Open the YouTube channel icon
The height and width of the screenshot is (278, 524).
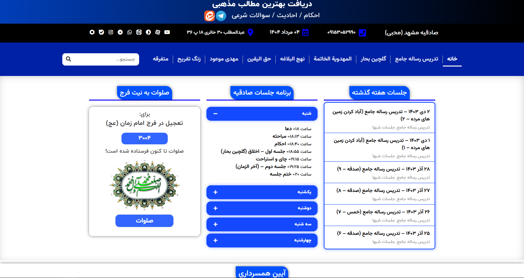(x=167, y=32)
